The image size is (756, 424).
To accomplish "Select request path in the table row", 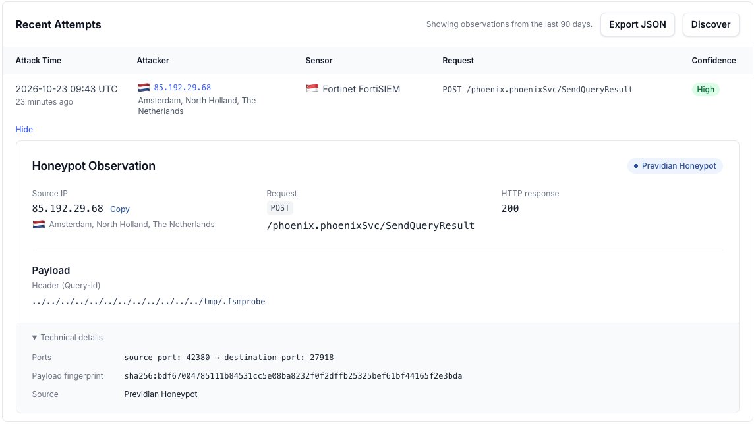I will (x=538, y=90).
